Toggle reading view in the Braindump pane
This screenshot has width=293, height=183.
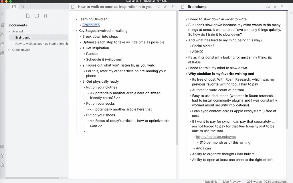coord(268,6)
